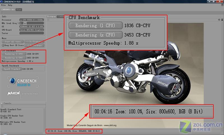Click the Console panel header label
The width and height of the screenshot is (224, 135).
7,103
